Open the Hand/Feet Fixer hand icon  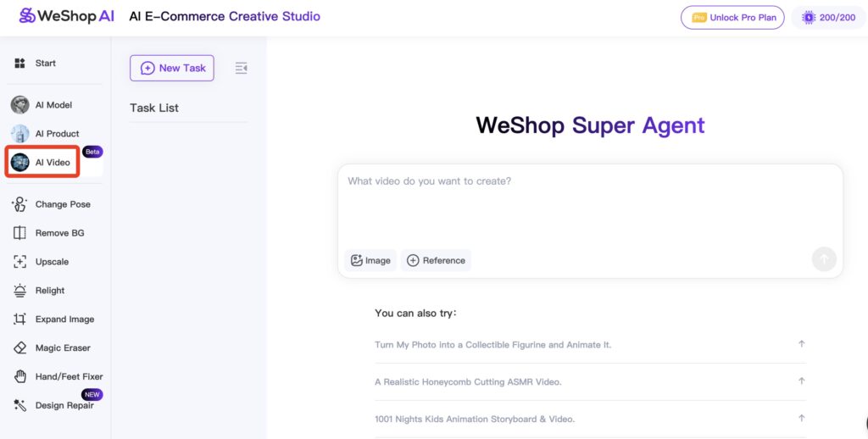[20, 376]
